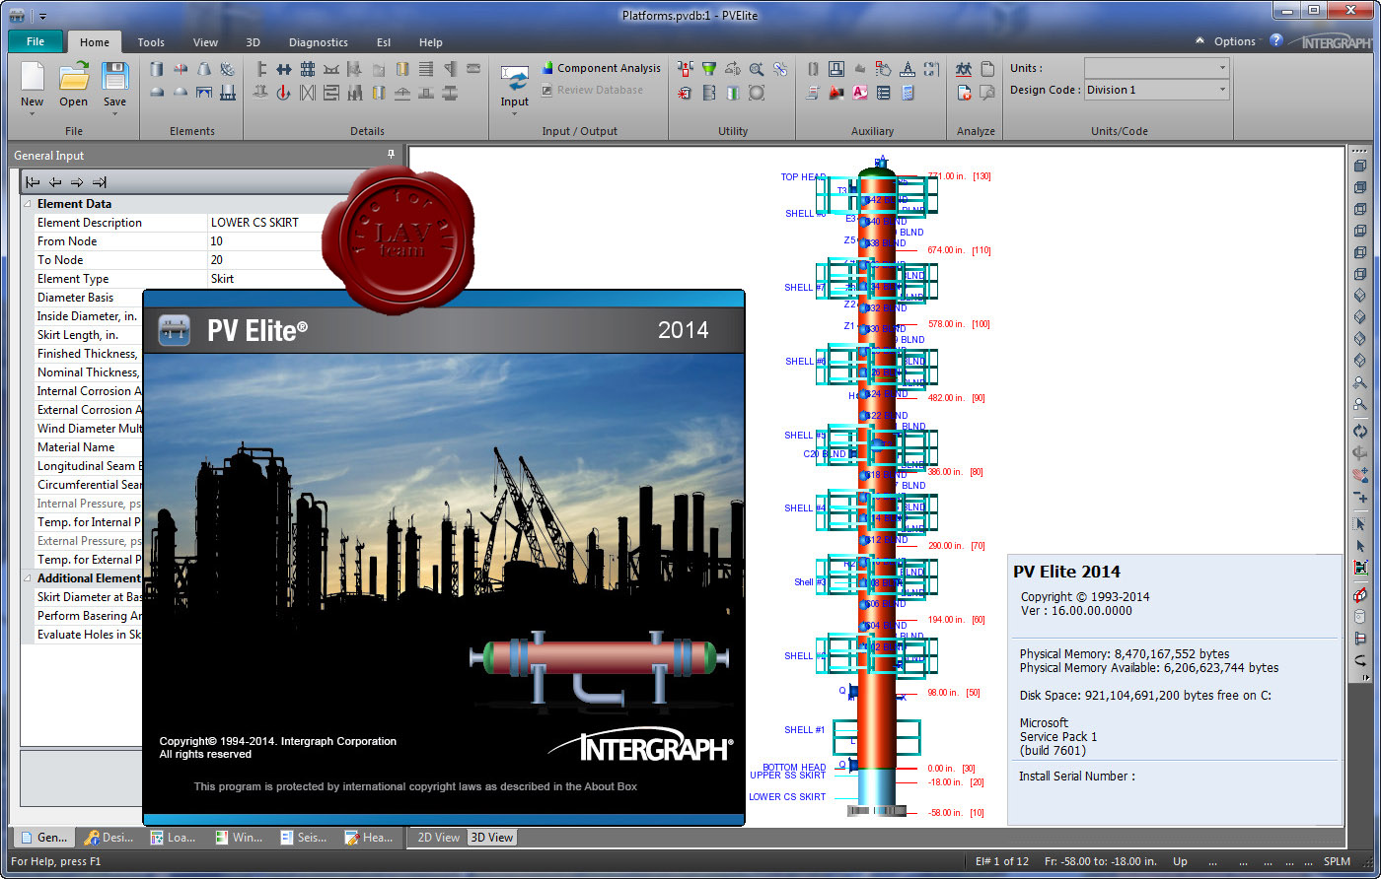Click the LOWER CS SKIRT label in model
The image size is (1381, 879).
[787, 796]
